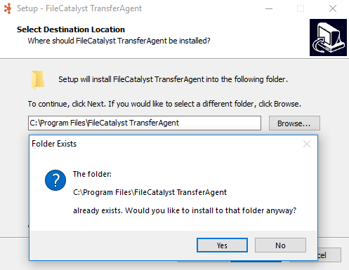This screenshot has height=270, width=349.
Task: Click the Setup window title text
Action: 79,8
